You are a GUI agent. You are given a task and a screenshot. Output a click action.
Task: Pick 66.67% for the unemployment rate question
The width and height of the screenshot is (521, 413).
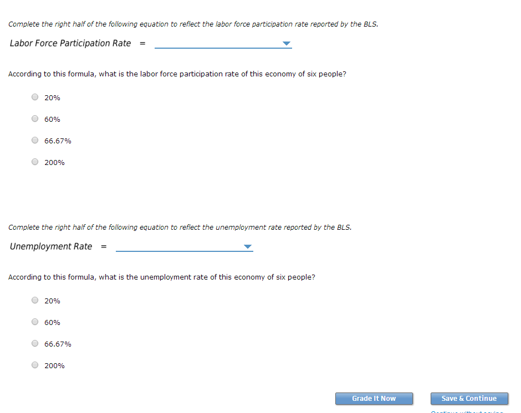(x=35, y=343)
